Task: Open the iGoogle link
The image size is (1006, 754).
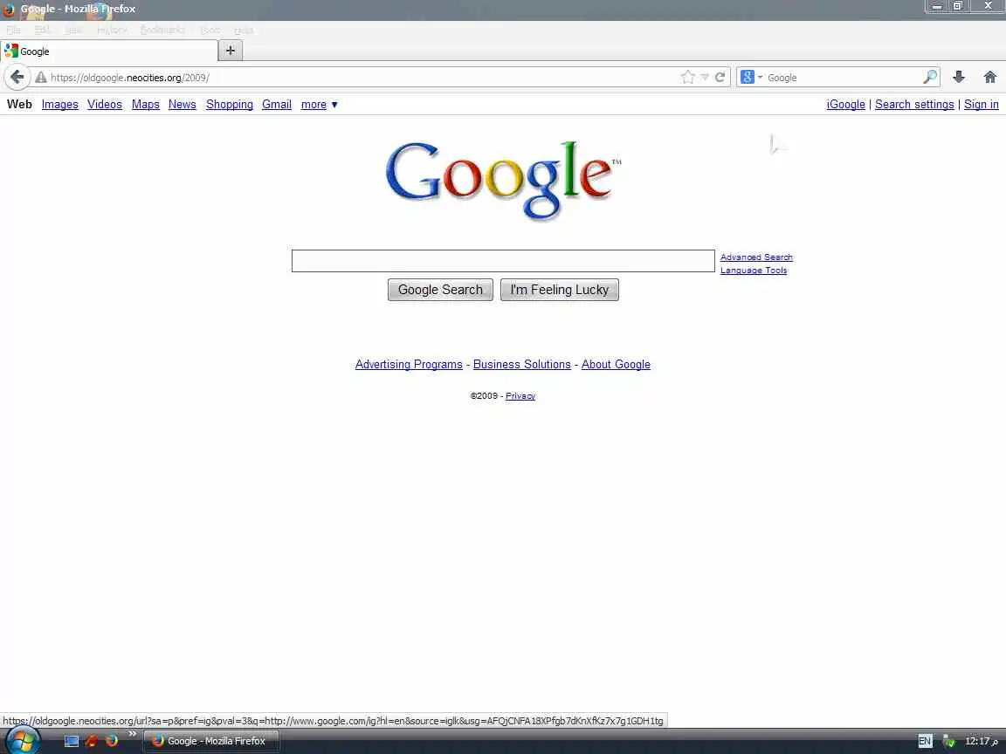Action: [845, 105]
